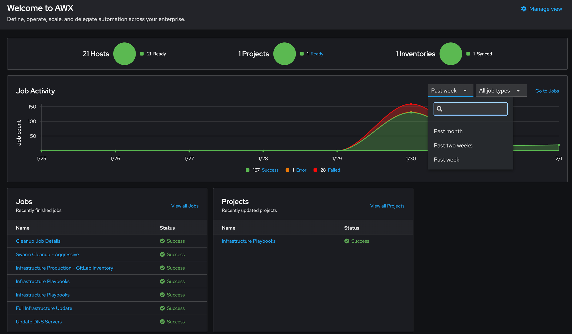Click the red peak data point on 1/30

411,104
